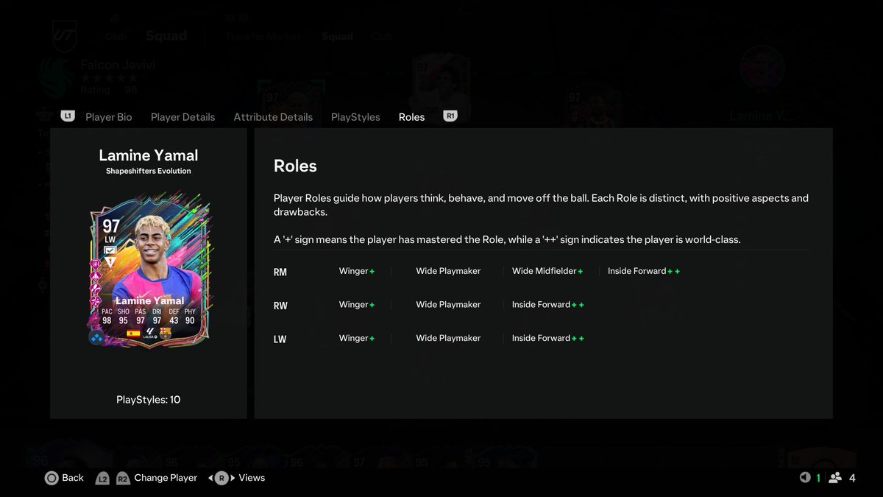
Task: Click the Lamine Yamal heading name
Action: 149,155
